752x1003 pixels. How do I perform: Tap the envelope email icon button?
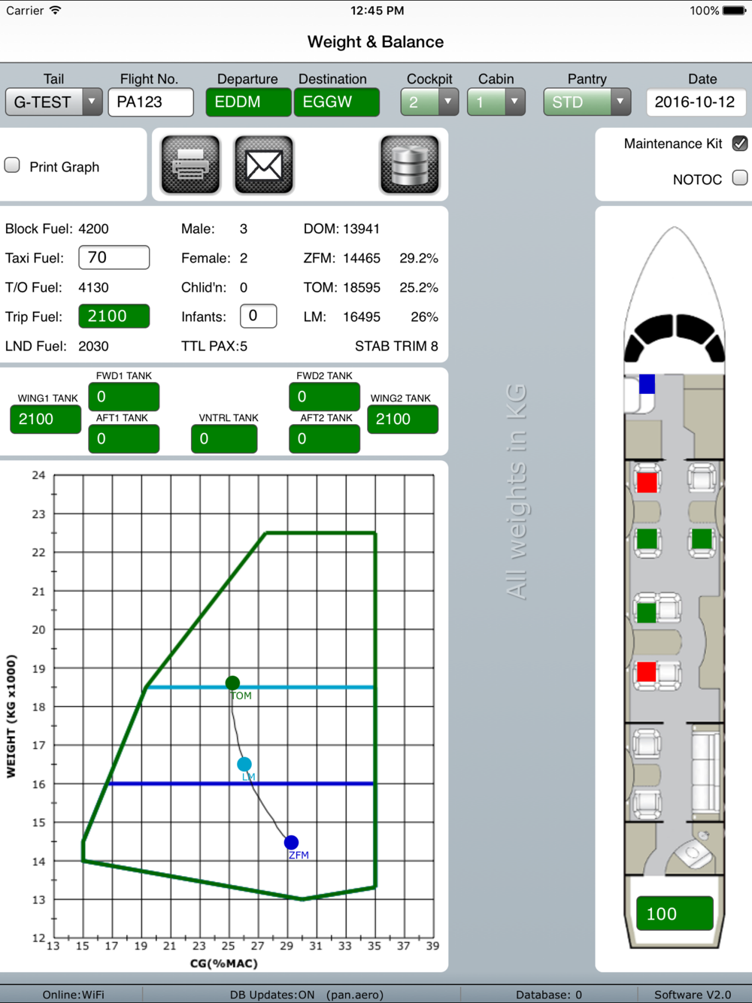(x=264, y=165)
